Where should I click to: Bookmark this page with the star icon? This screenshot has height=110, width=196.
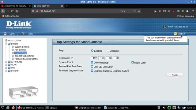[x=139, y=11]
